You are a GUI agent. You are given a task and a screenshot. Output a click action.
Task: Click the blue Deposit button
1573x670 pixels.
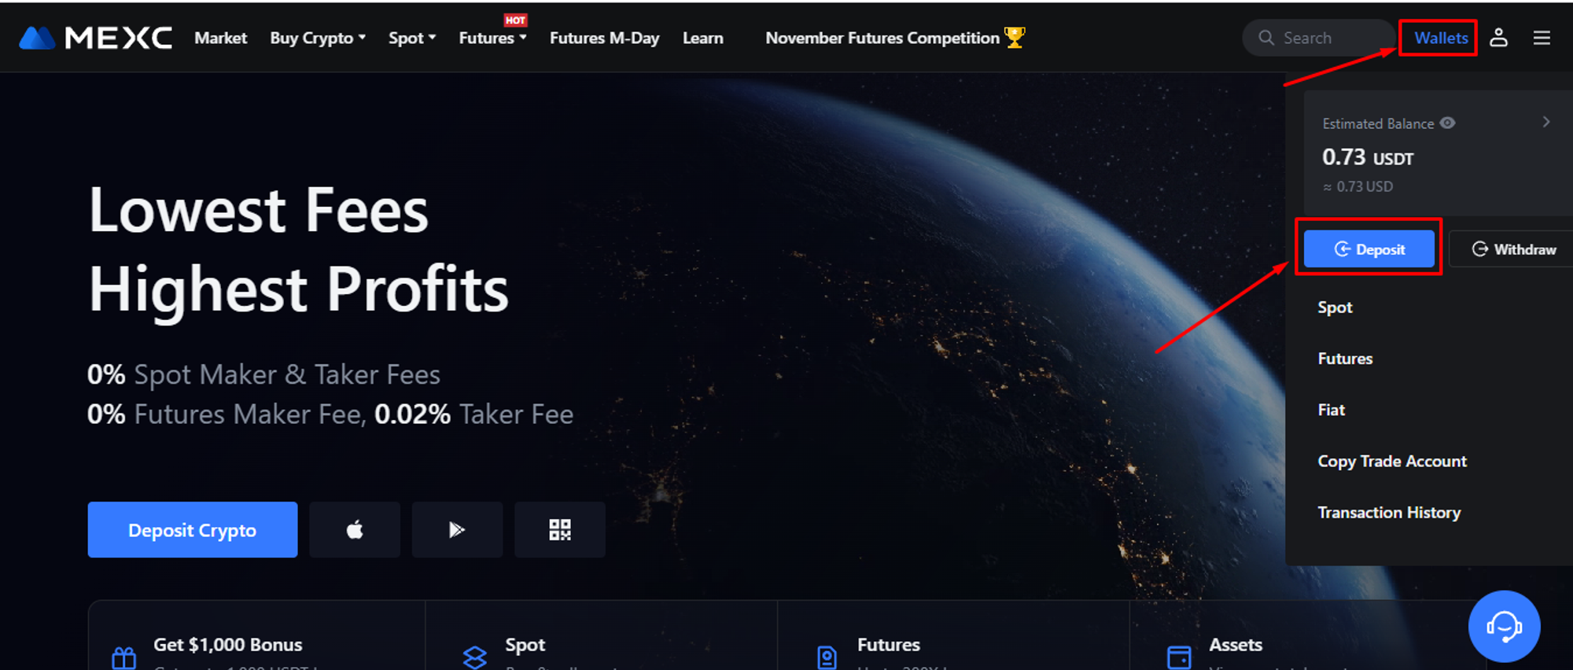pos(1369,249)
